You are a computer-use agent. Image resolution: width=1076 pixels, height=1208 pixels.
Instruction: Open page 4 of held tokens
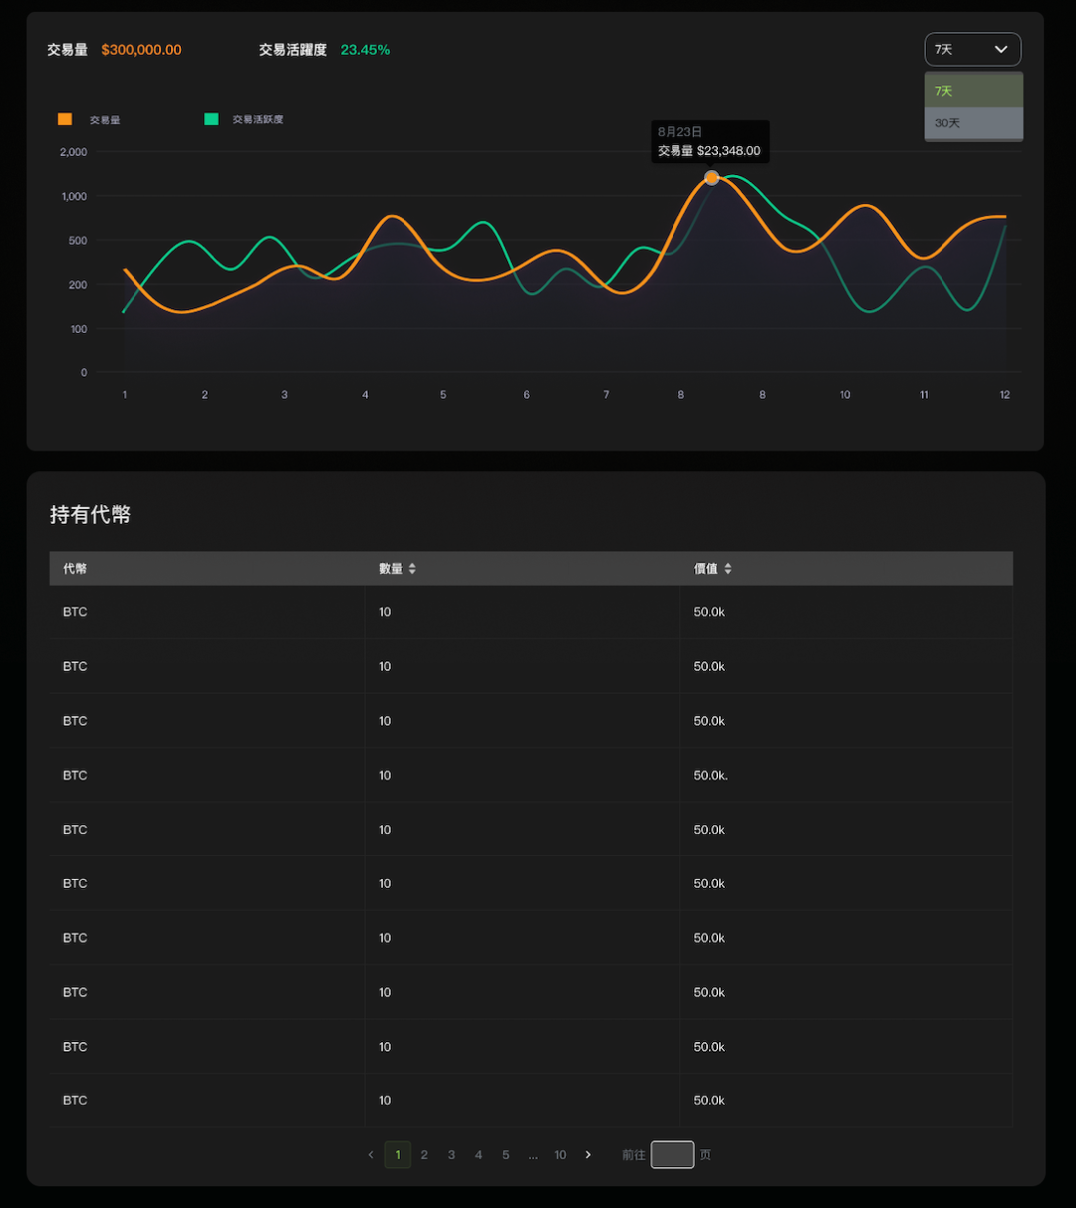point(478,1155)
